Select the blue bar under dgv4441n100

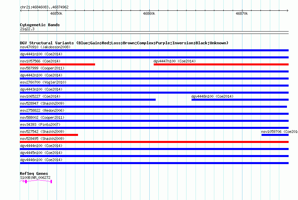[x=154, y=57]
